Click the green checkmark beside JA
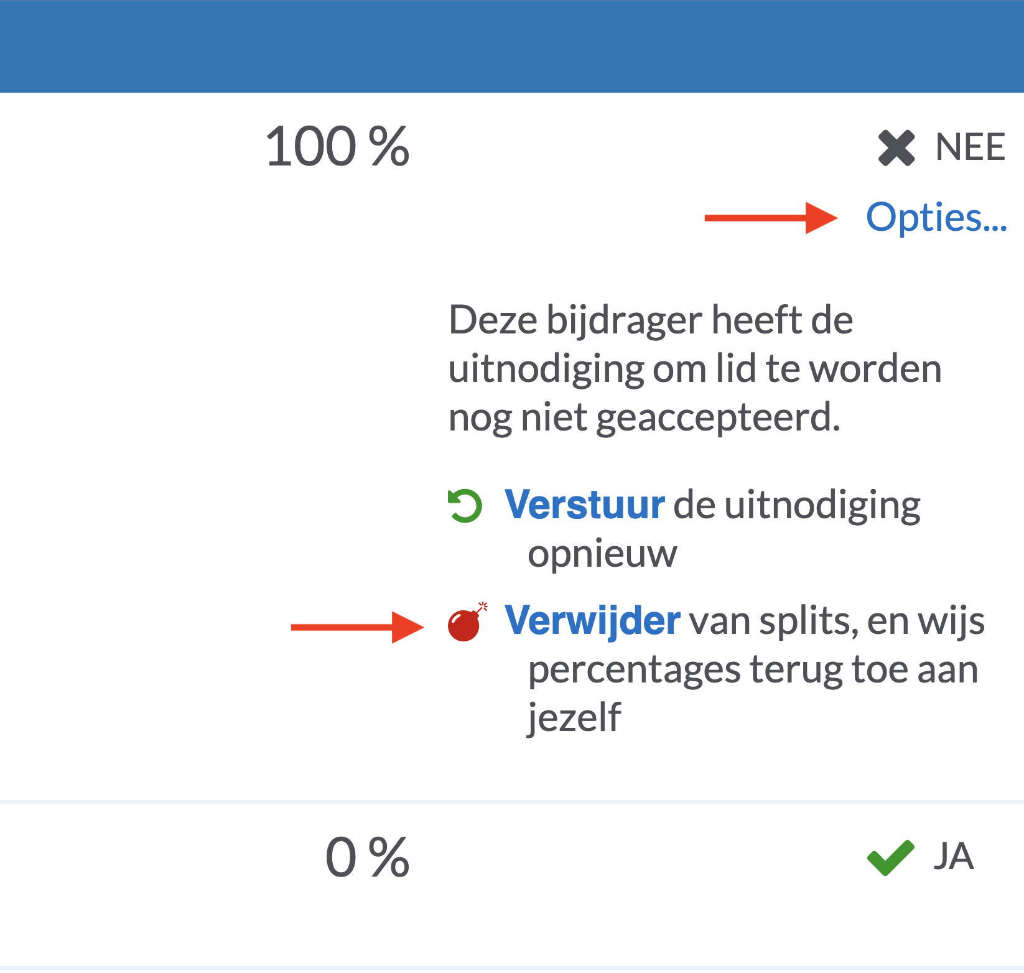Viewport: 1024px width, 973px height. (x=891, y=858)
